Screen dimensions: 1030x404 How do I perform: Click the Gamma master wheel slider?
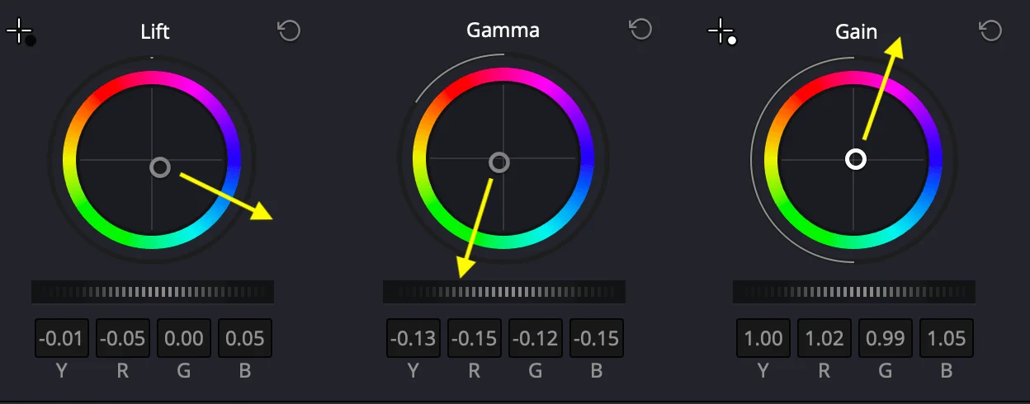point(503,292)
